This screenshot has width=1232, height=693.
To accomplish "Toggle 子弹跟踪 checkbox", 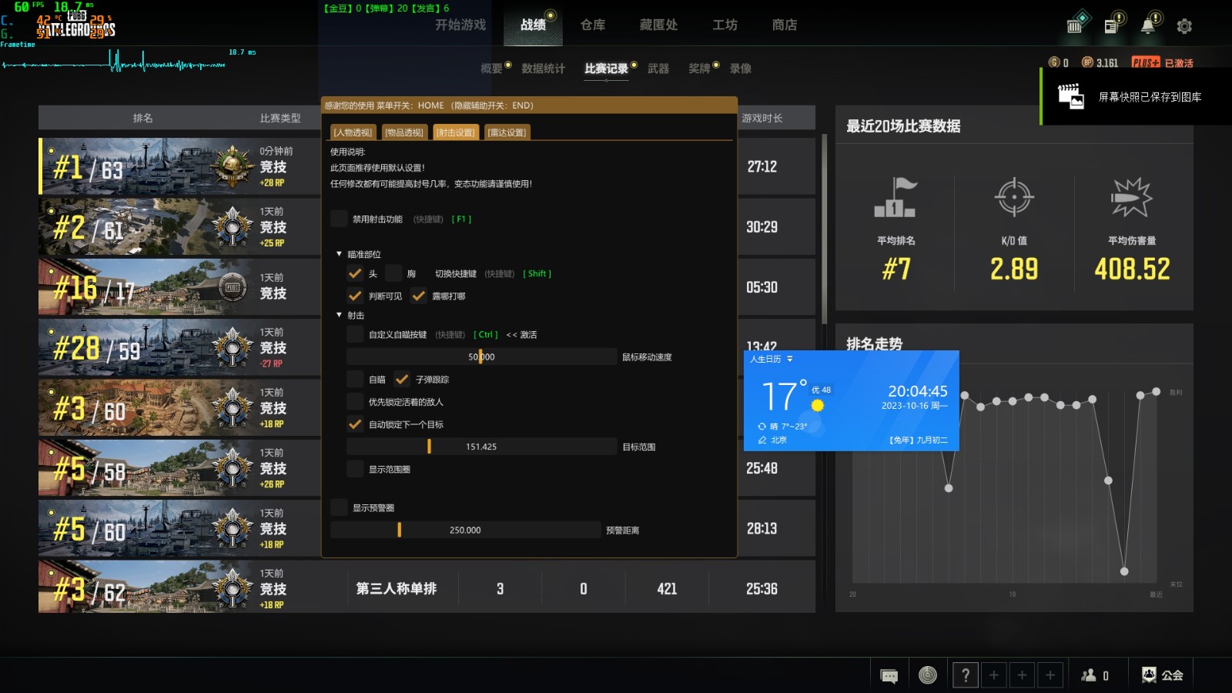I will click(402, 379).
